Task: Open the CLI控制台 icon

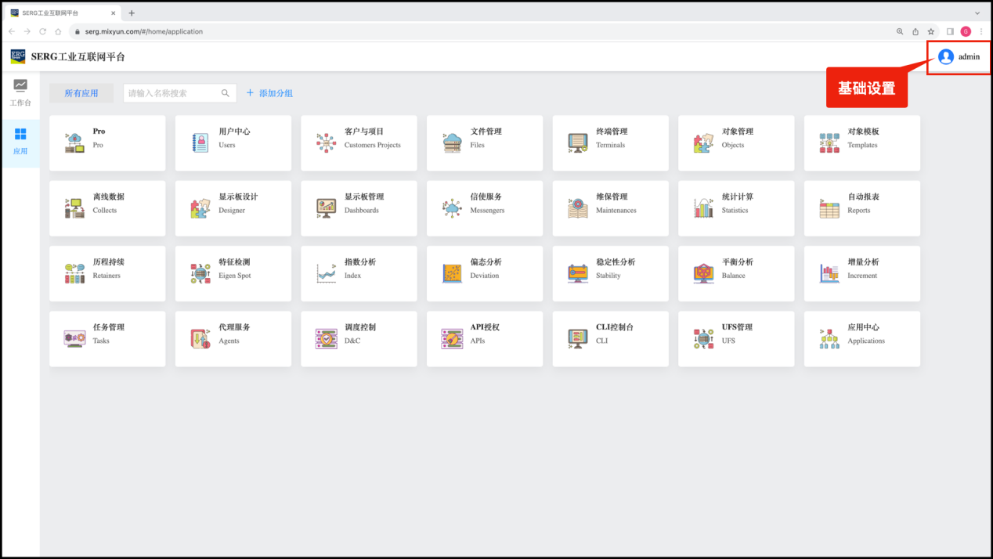Action: (578, 338)
